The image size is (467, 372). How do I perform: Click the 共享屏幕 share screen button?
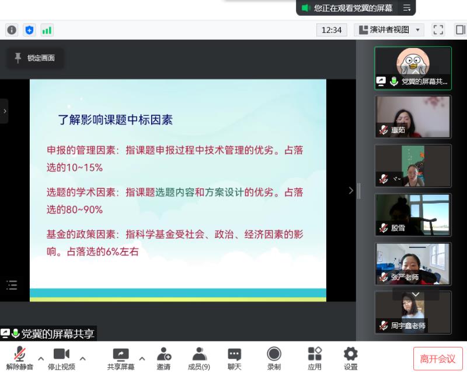point(121,358)
